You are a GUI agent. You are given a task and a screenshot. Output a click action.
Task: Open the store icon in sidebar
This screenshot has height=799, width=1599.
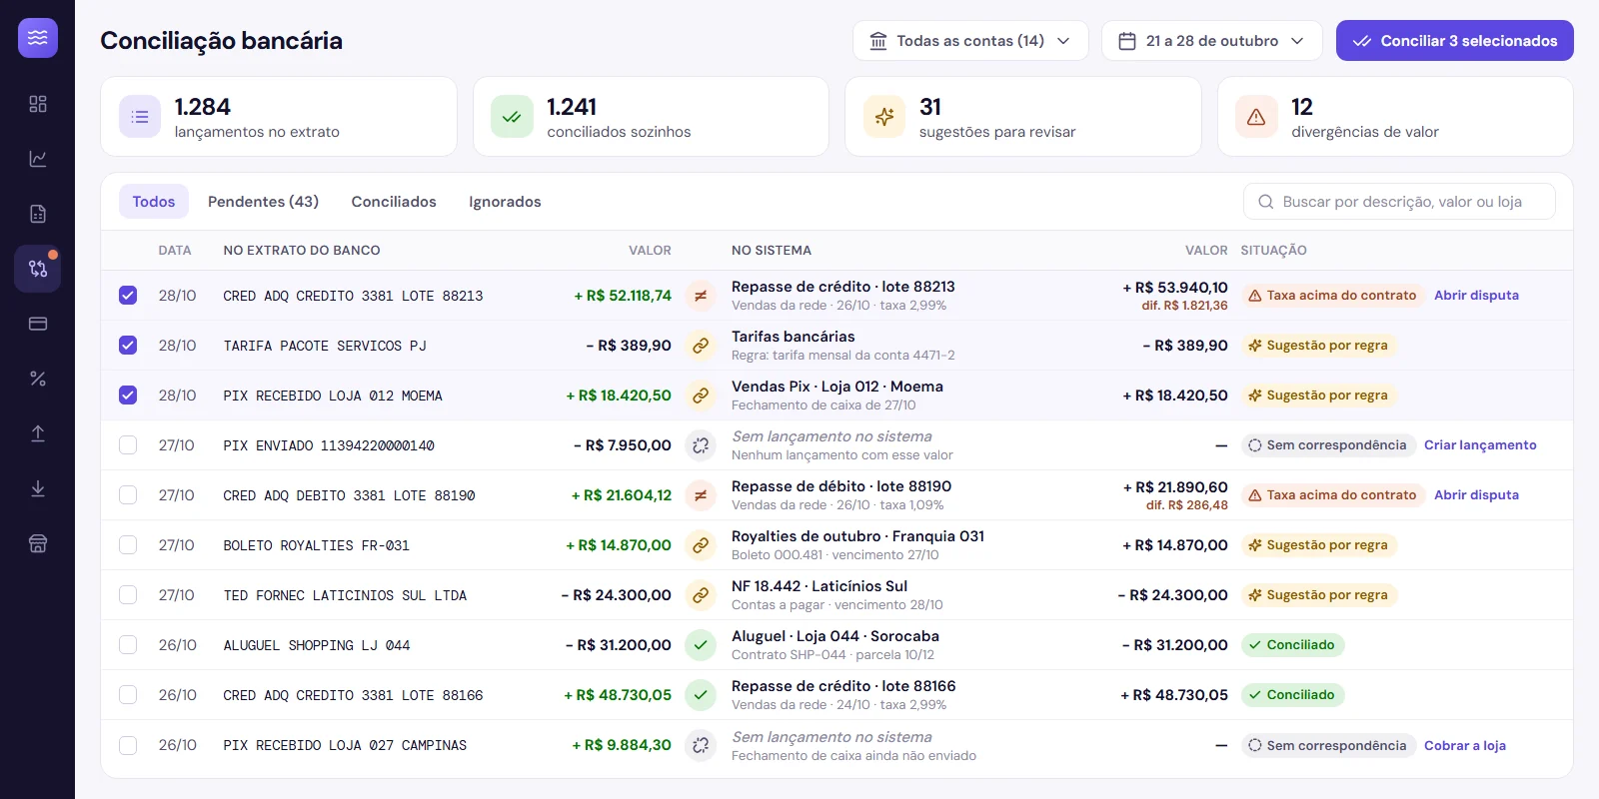click(38, 543)
